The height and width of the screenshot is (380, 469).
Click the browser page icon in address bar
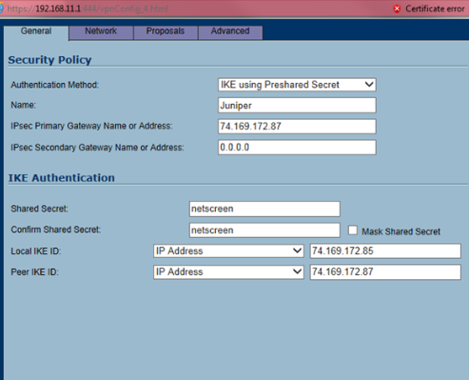[1, 9]
